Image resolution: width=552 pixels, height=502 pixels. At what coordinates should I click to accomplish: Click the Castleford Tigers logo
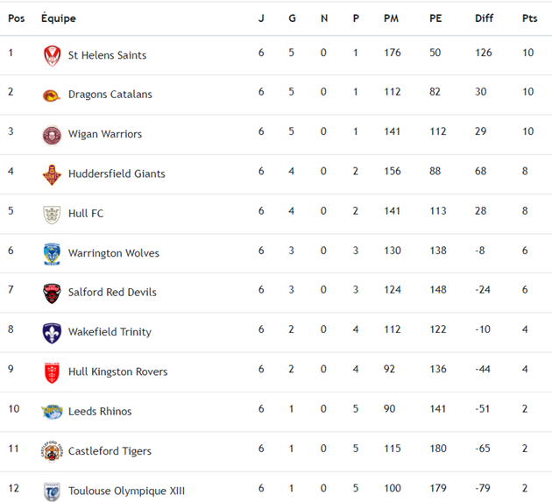click(52, 451)
